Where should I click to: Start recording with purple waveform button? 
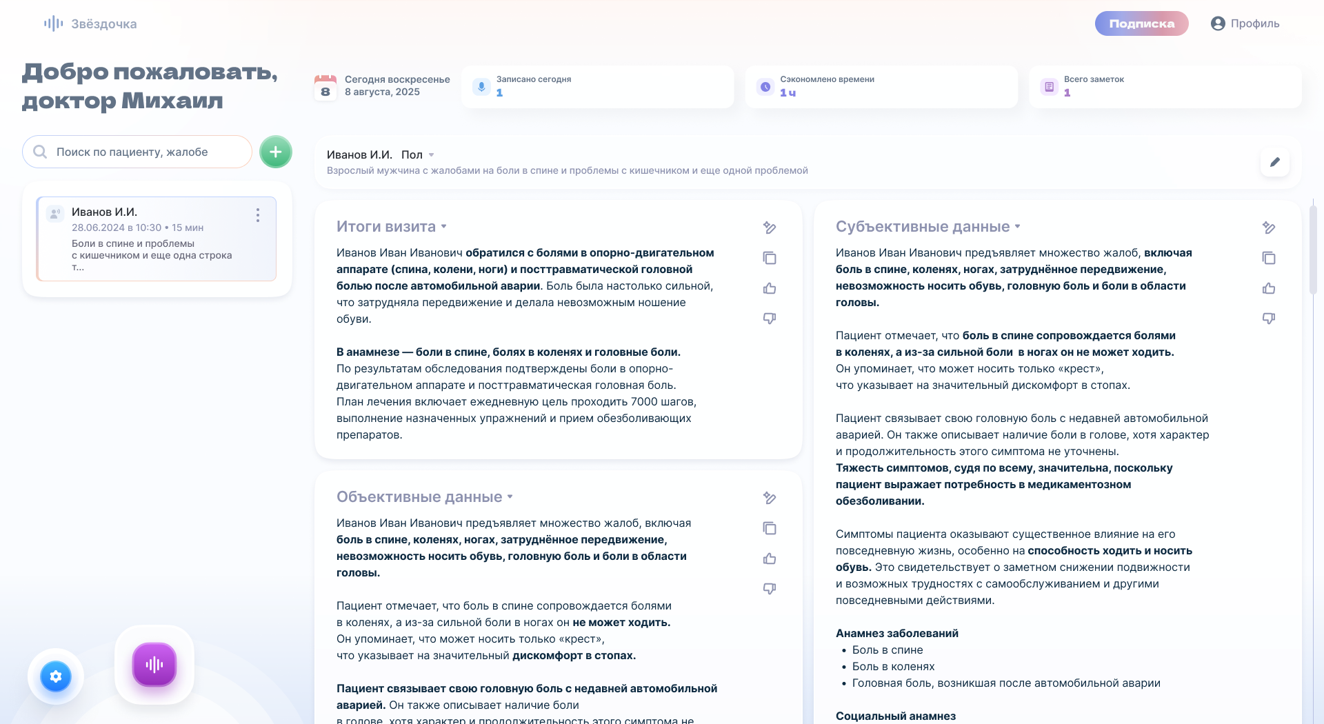click(154, 665)
